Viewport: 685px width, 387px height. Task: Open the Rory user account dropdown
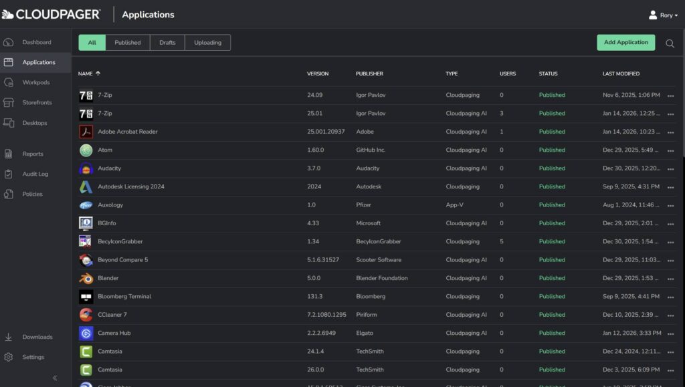663,15
